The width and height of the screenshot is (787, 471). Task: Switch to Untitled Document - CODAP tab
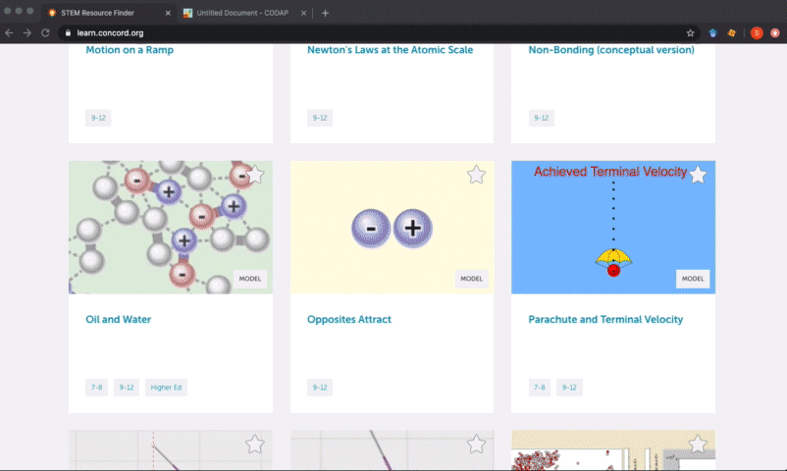[x=243, y=13]
